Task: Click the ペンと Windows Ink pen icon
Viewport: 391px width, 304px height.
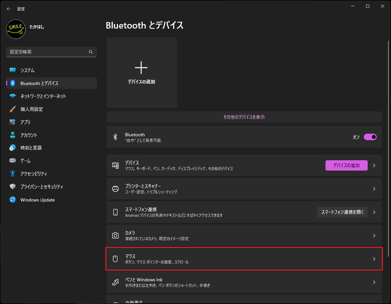Action: point(115,282)
